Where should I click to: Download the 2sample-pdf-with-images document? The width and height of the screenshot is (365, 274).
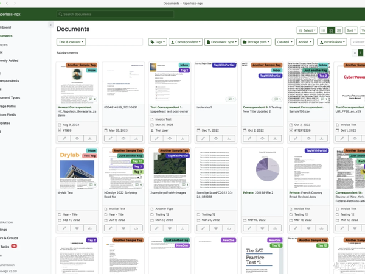[182, 228]
